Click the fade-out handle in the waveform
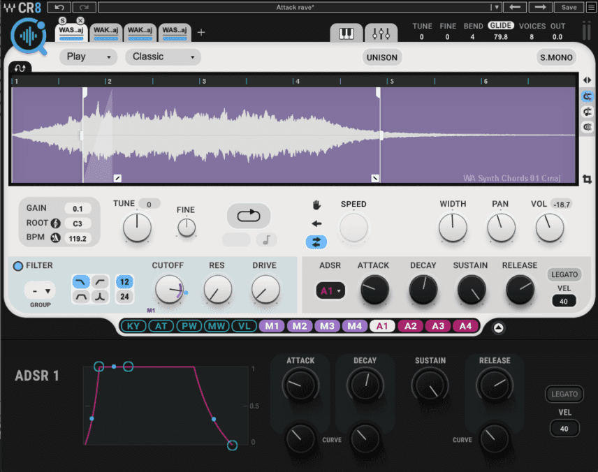Screen dimensions: 598x472 click(375, 178)
